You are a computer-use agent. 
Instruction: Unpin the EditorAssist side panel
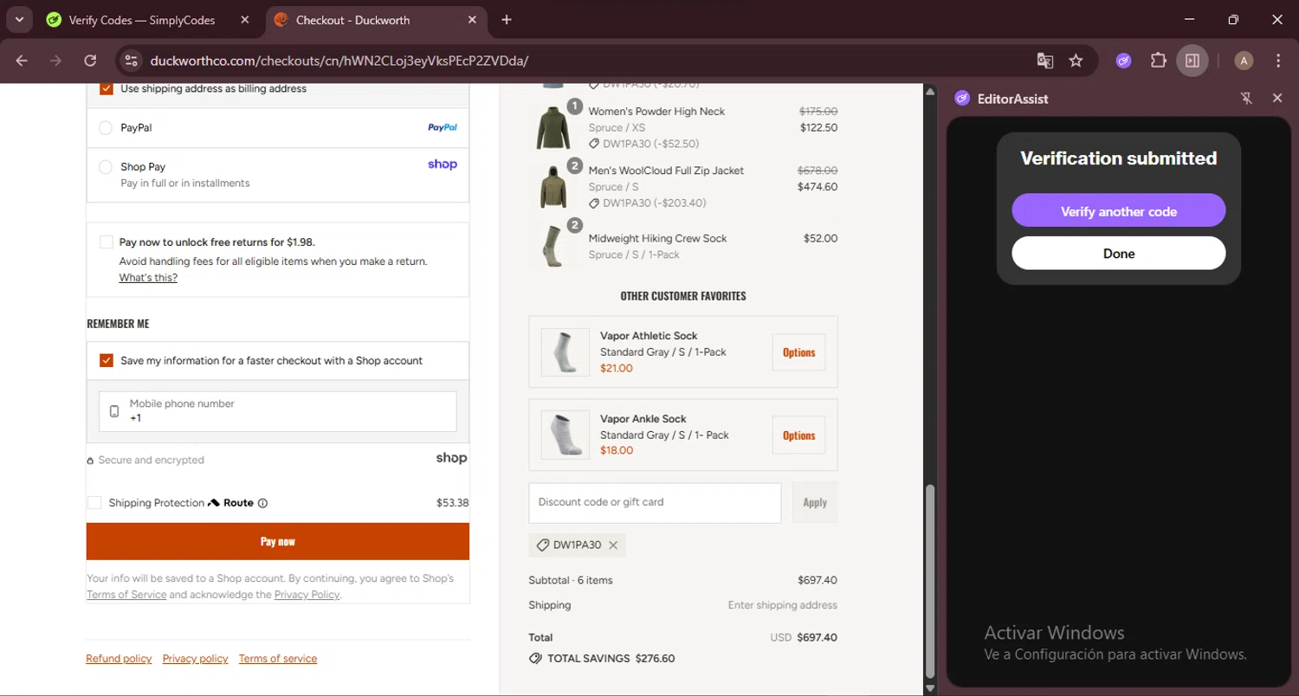click(1246, 99)
